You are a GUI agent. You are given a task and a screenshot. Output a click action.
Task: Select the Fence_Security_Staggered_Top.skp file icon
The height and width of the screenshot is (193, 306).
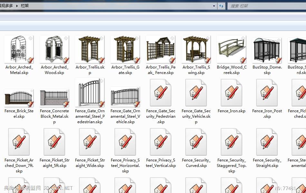pos(232,142)
